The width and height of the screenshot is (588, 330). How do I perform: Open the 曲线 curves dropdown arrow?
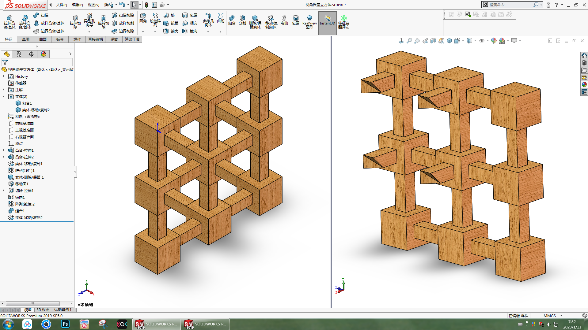pos(220,32)
